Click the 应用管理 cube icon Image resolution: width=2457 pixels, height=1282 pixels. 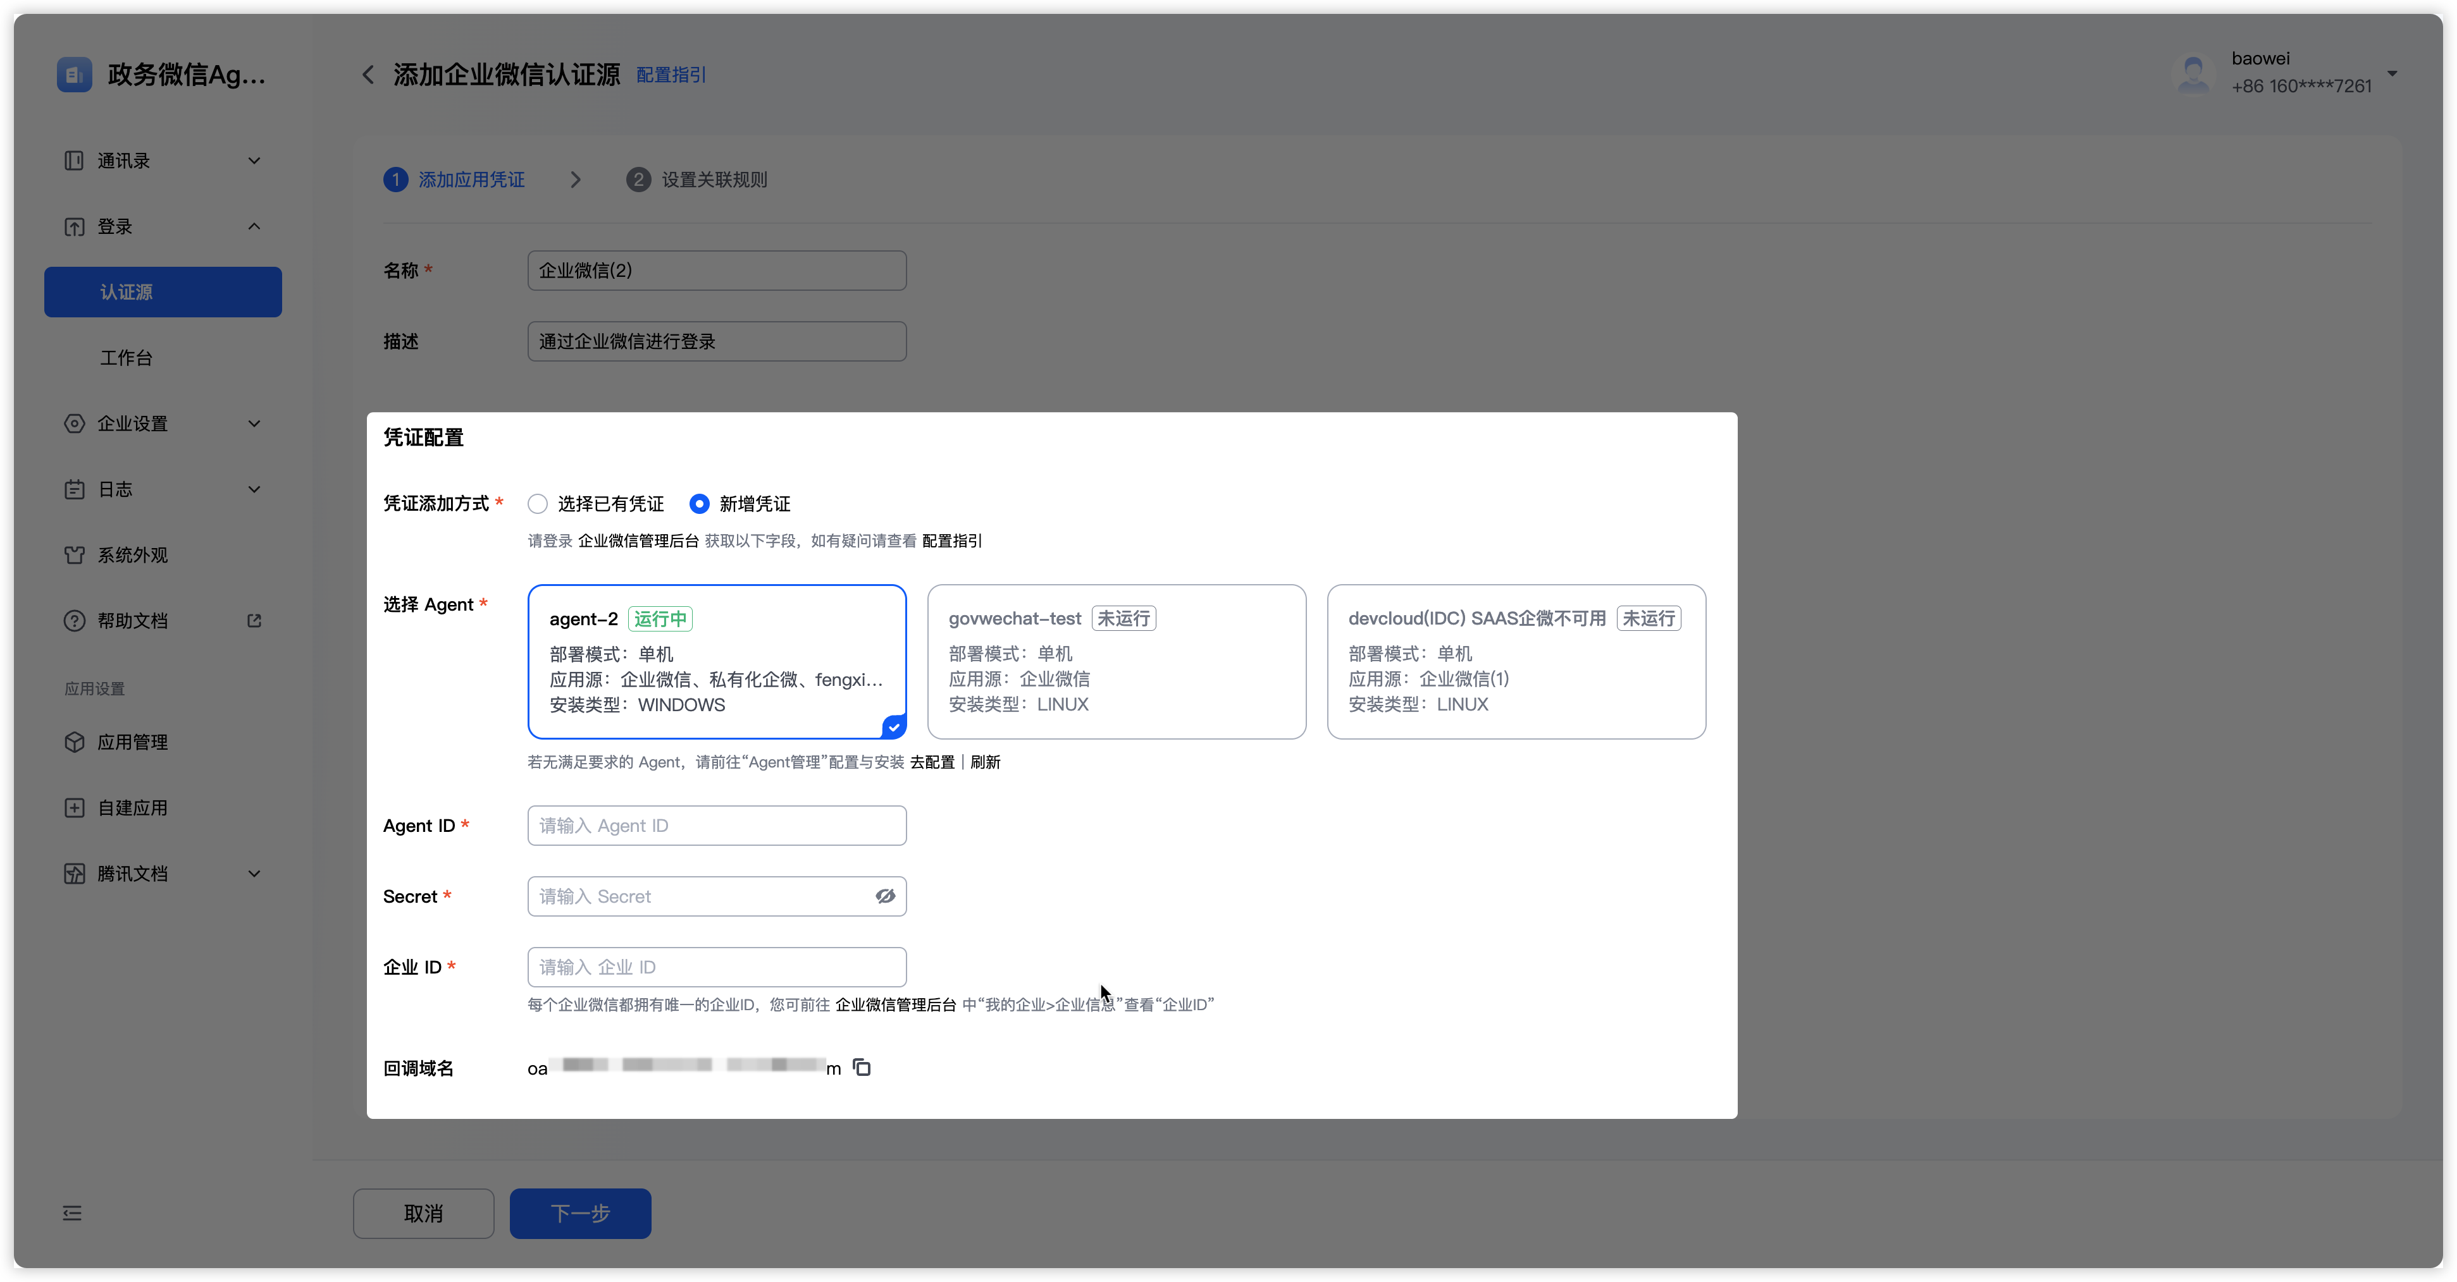coord(75,742)
